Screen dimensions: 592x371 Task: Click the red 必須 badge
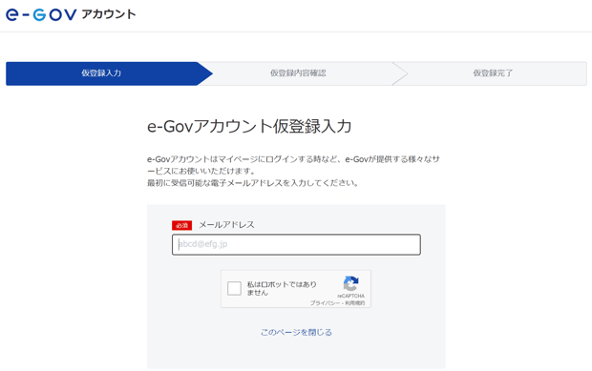[182, 225]
